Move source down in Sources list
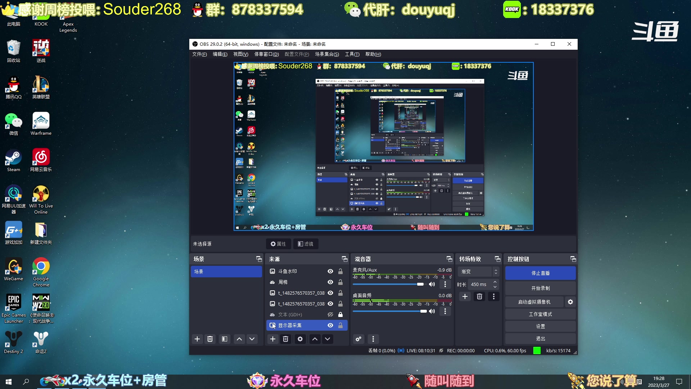The width and height of the screenshot is (691, 389). 328,339
